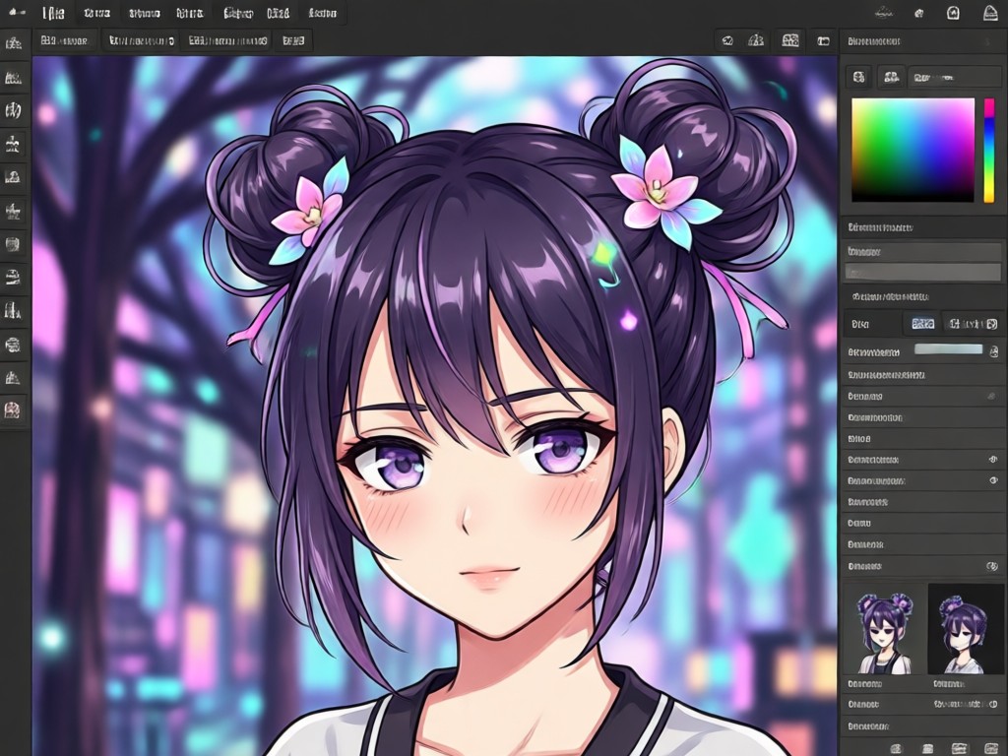Click the first icon in the top-right window icon group

(886, 12)
